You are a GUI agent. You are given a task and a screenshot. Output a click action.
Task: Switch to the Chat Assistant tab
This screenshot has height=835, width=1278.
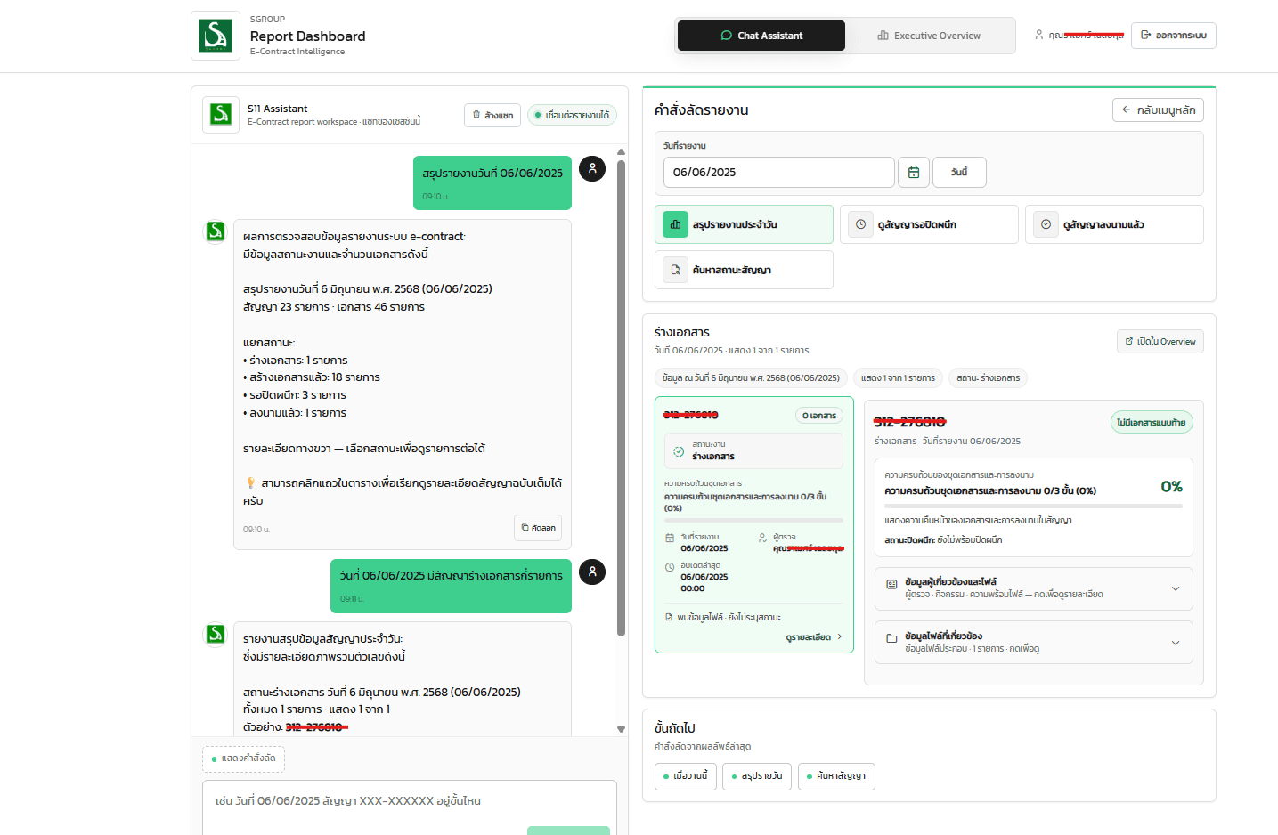[761, 36]
